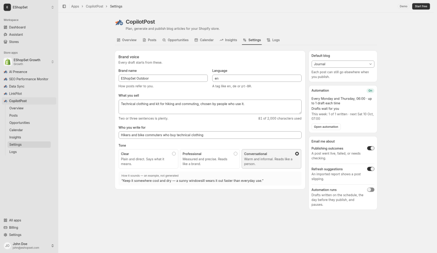Click the SEO Performance Monitor icon
The height and width of the screenshot is (253, 437).
click(x=5, y=79)
